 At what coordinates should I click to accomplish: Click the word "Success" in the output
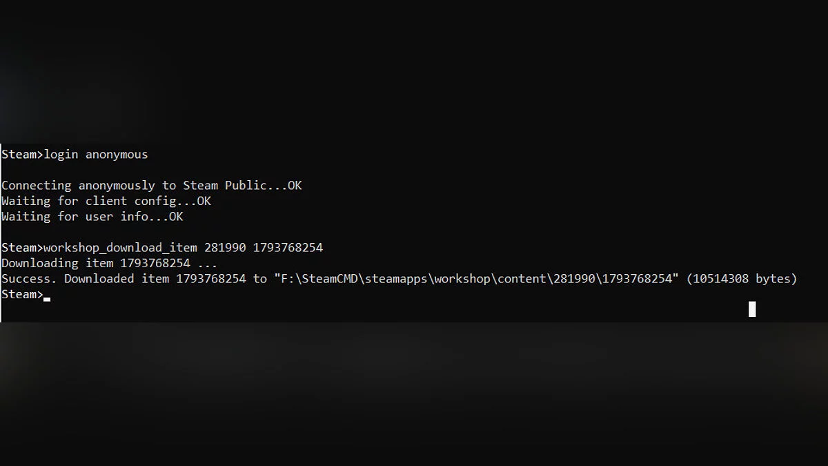coord(28,279)
